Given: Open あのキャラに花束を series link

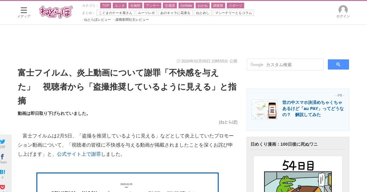Looking at the screenshot, I should tap(175, 13).
